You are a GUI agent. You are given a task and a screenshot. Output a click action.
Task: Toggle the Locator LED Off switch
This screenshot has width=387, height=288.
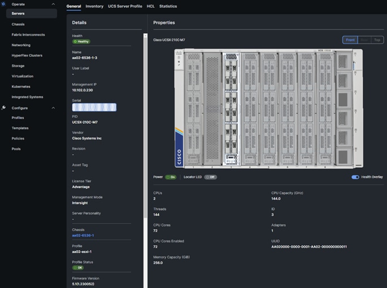tap(211, 177)
